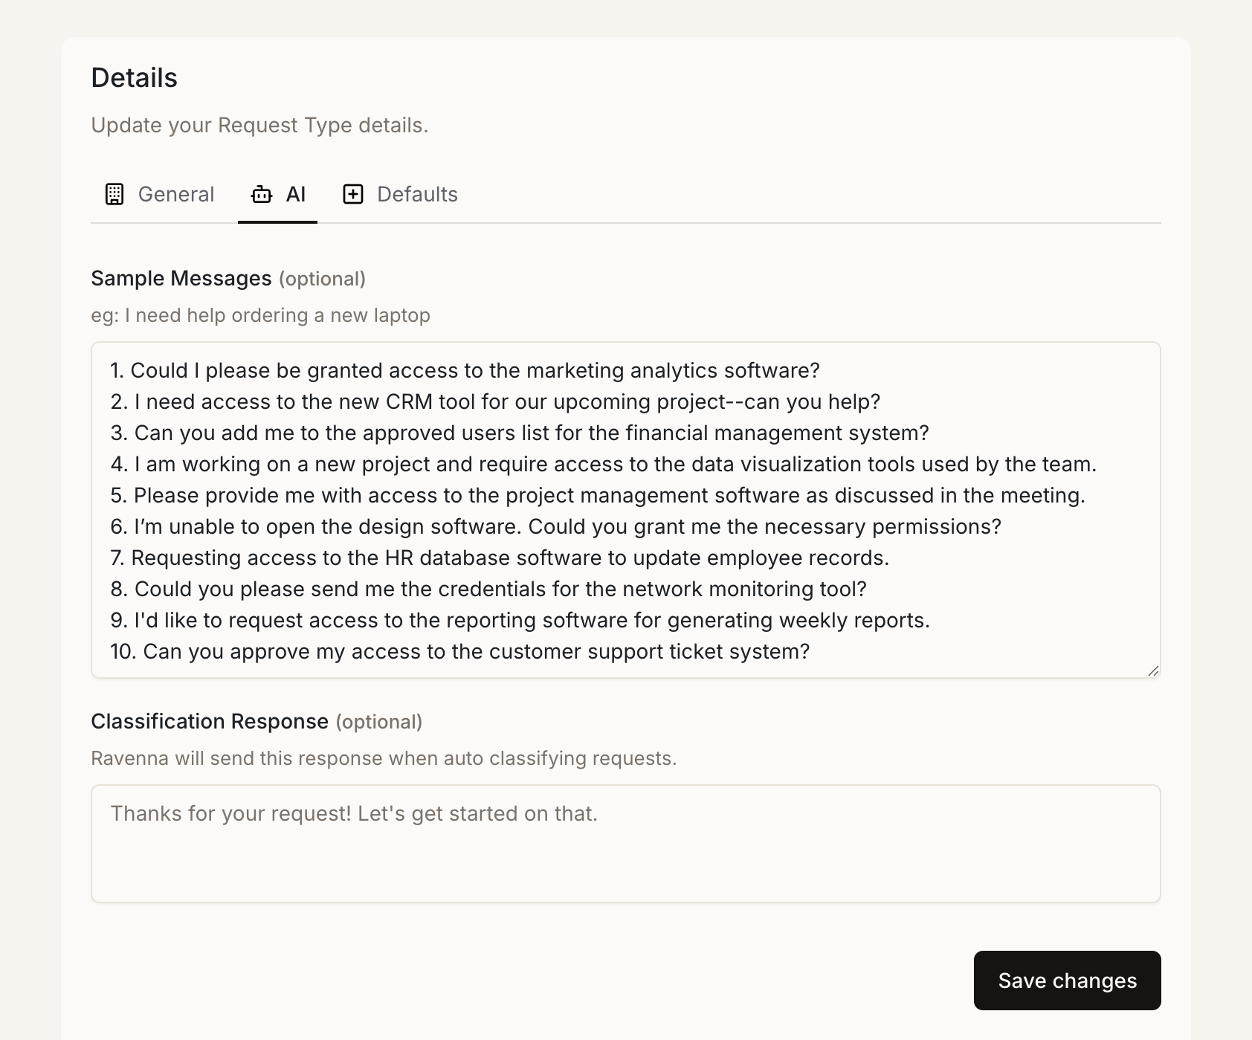1252x1040 pixels.
Task: Click the financial management system sample line
Action: click(520, 433)
